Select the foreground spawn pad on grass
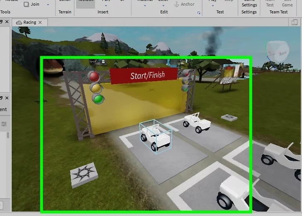Screen dimensions: 302x216 click(x=84, y=175)
